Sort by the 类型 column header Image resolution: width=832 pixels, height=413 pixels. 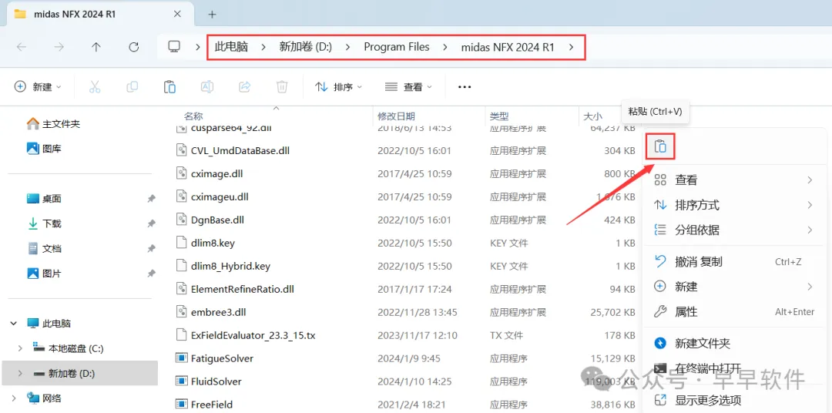point(499,116)
